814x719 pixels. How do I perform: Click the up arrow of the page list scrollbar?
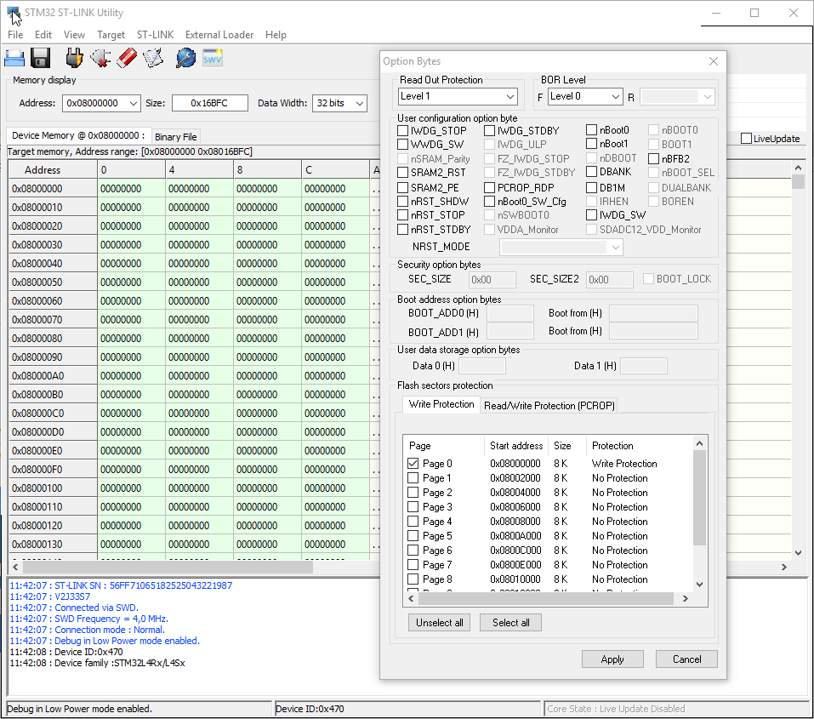[699, 443]
